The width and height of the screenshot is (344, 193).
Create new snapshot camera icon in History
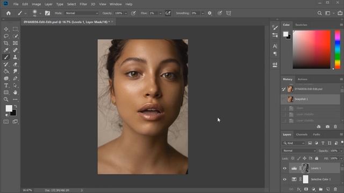327,127
